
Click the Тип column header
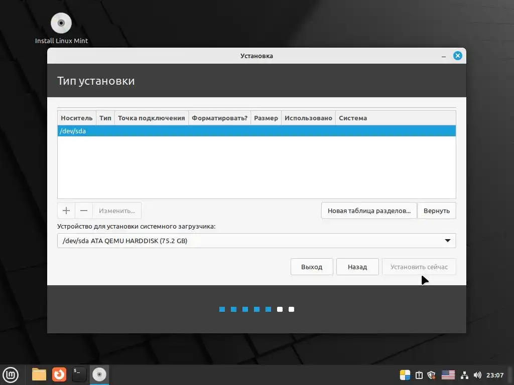point(105,118)
